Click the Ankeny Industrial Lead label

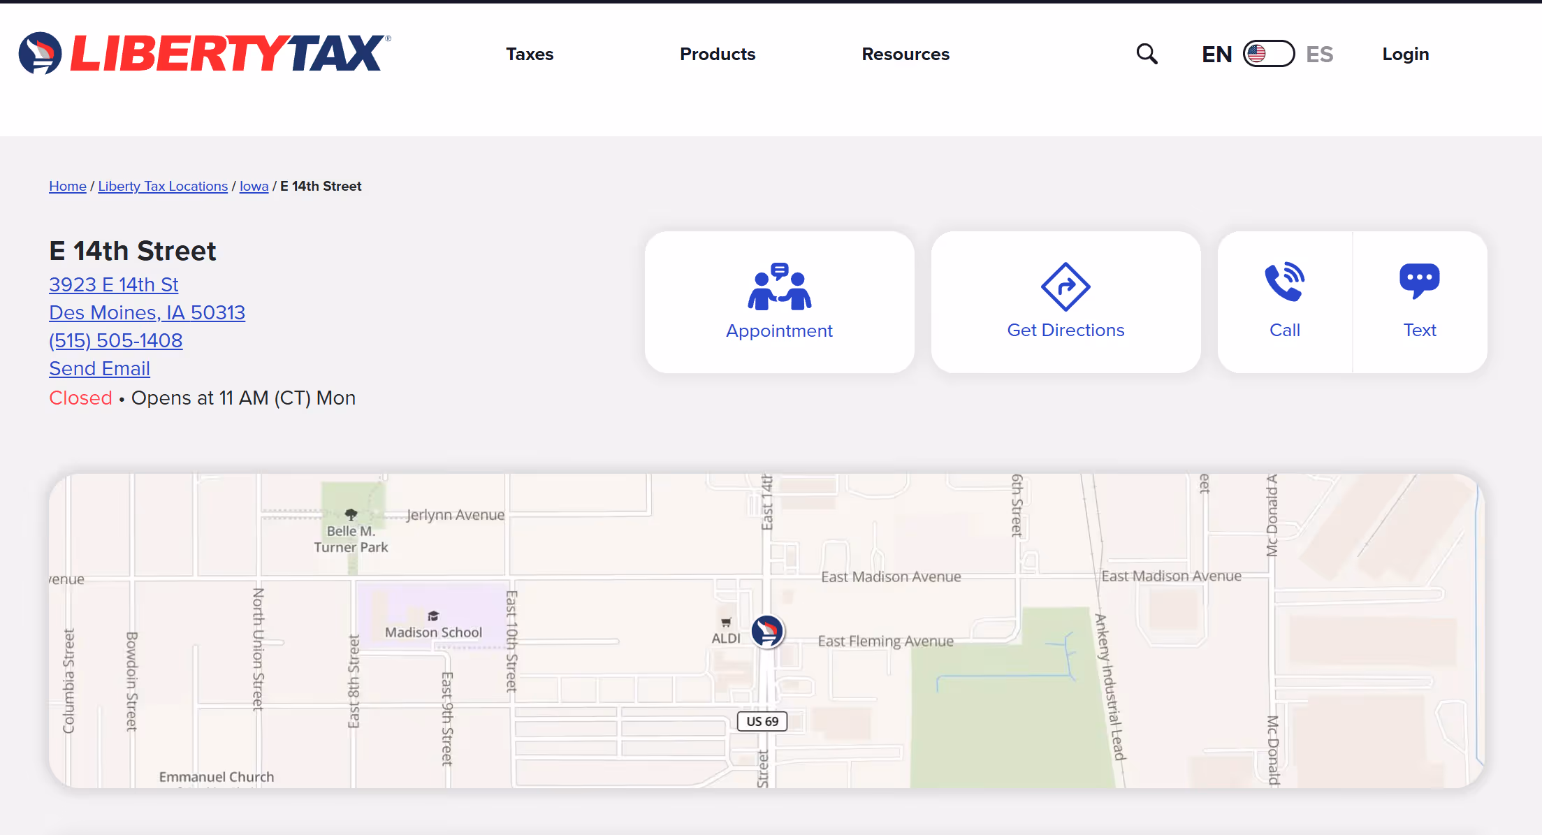pos(1110,687)
